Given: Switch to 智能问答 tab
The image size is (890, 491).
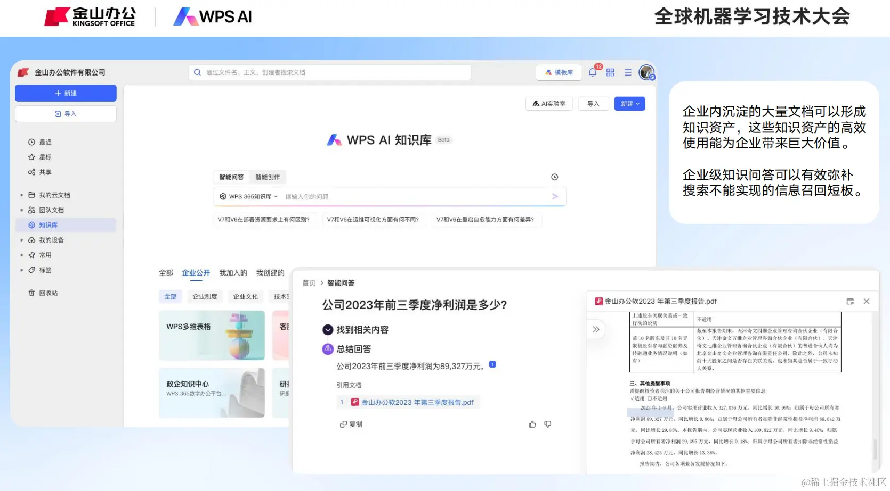Looking at the screenshot, I should 231,177.
